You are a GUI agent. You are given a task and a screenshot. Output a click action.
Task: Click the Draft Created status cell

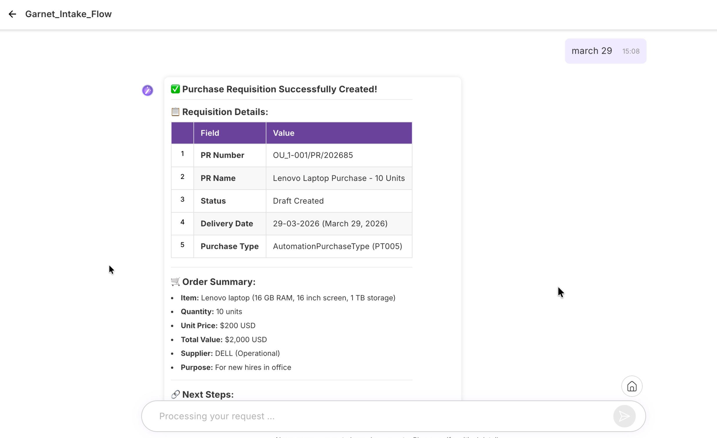coord(298,201)
